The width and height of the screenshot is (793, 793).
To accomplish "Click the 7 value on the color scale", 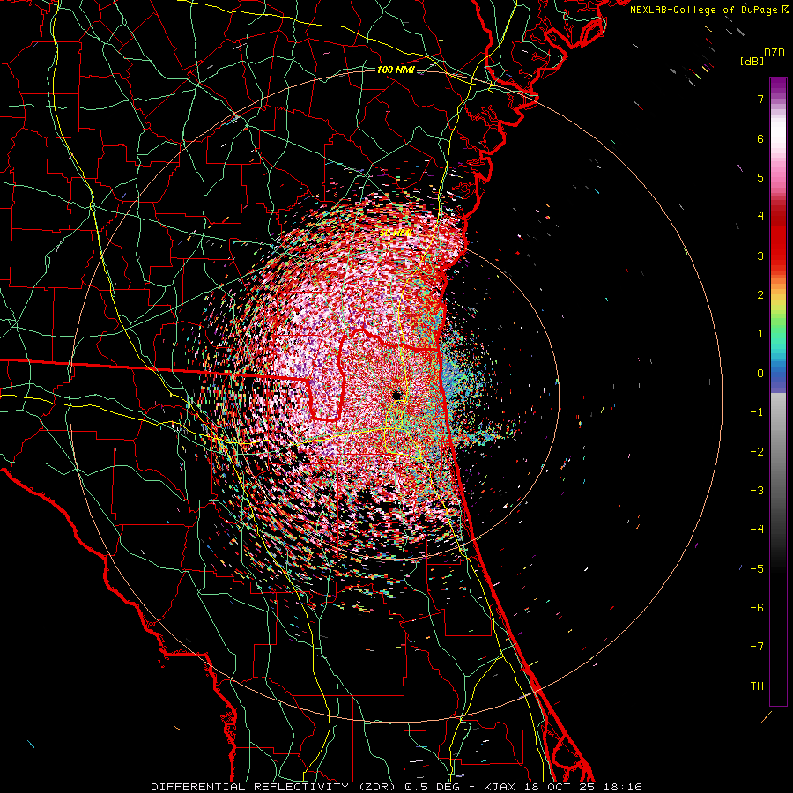I will [x=760, y=99].
